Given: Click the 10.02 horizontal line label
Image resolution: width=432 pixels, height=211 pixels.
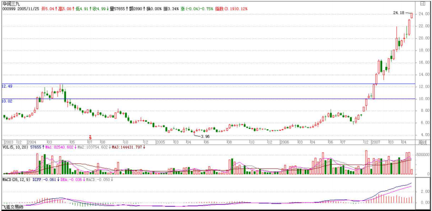Looking at the screenshot, I should tap(7, 101).
